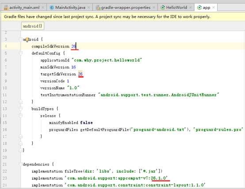Click the Gradle sync notification message

107,17
